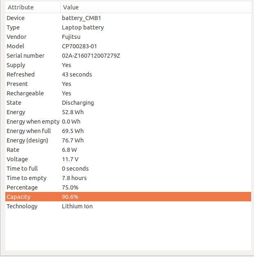Click the value 75.0%

70,187
